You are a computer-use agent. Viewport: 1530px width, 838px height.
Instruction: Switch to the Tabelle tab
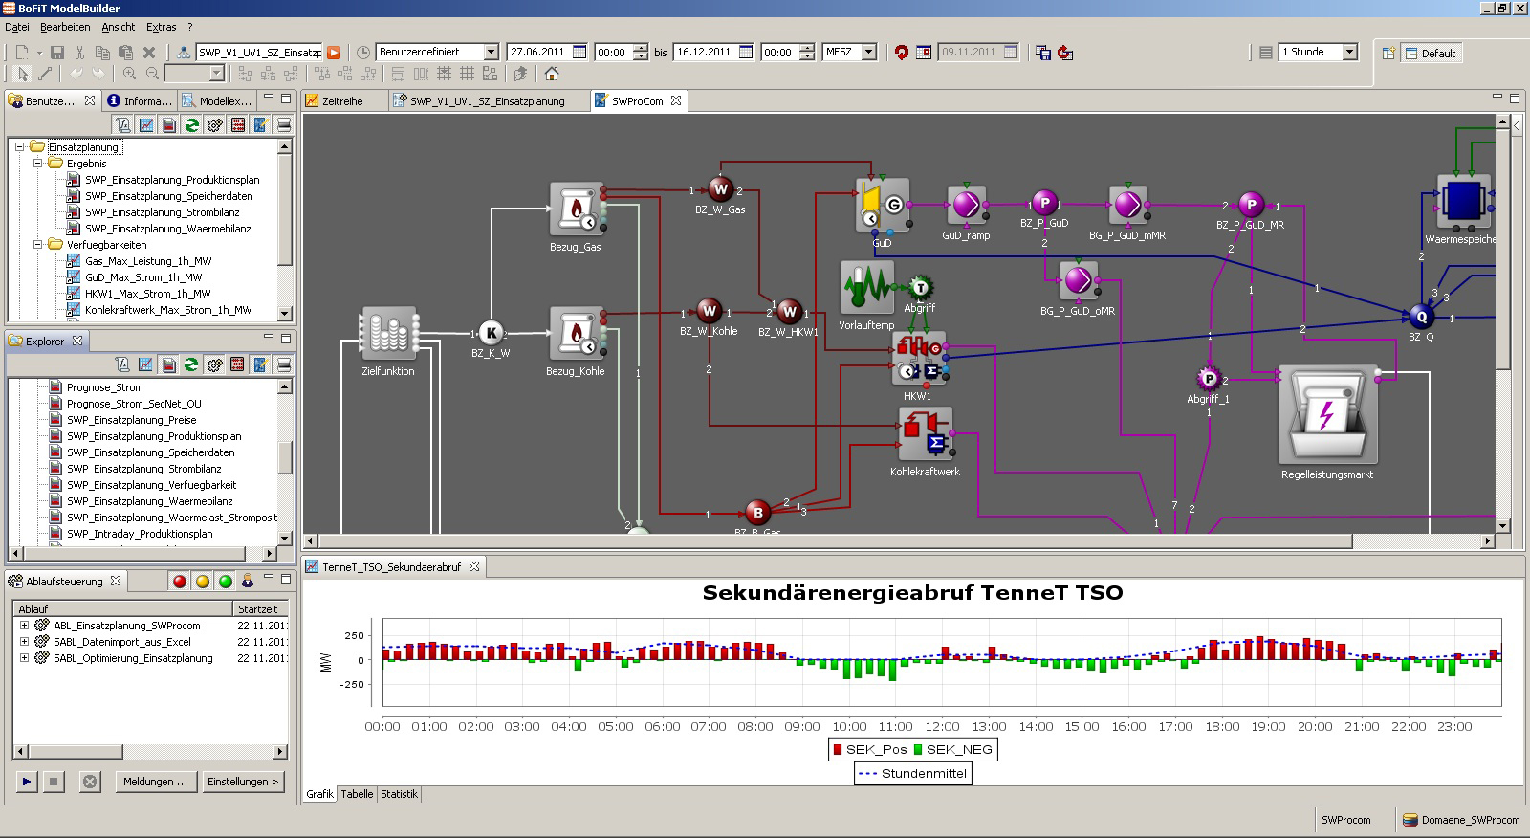click(x=357, y=794)
